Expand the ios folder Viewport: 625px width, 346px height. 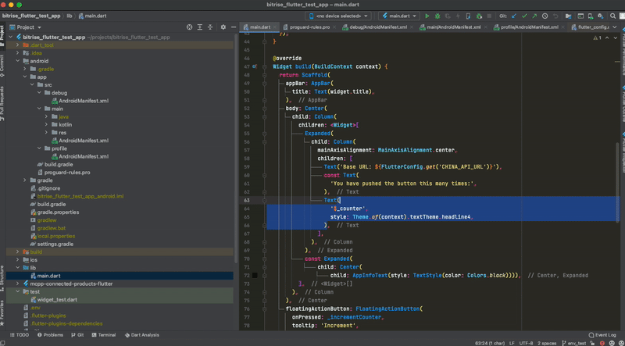click(17, 260)
